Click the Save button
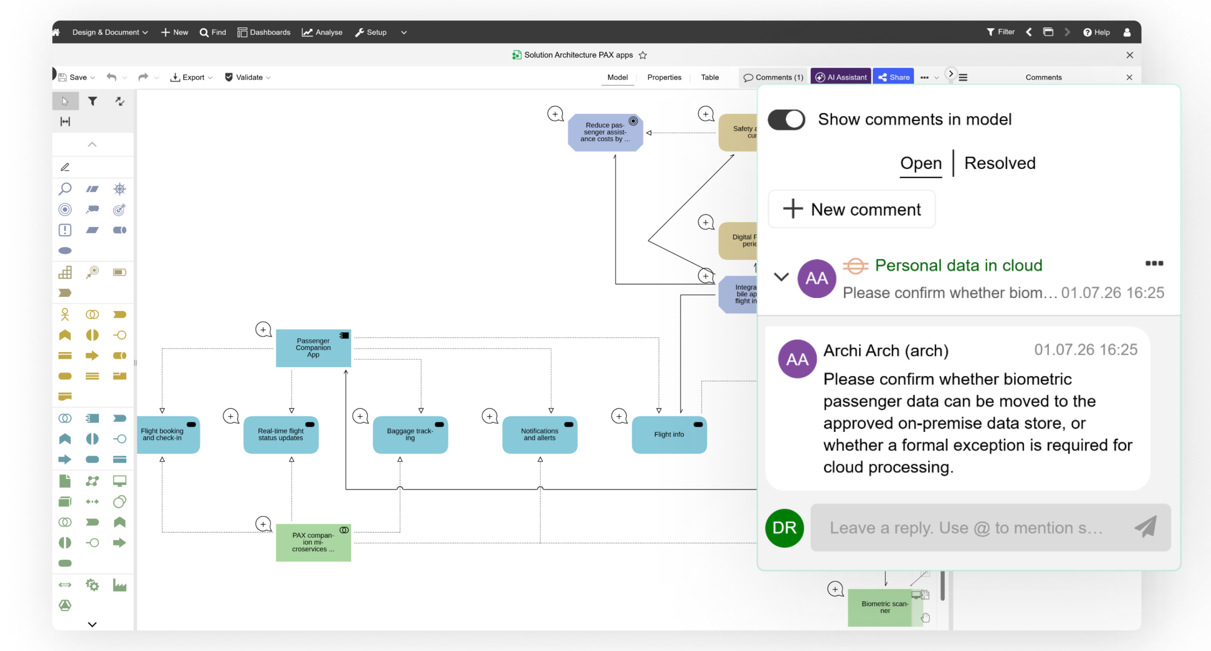The image size is (1211, 651). pyautogui.click(x=73, y=77)
